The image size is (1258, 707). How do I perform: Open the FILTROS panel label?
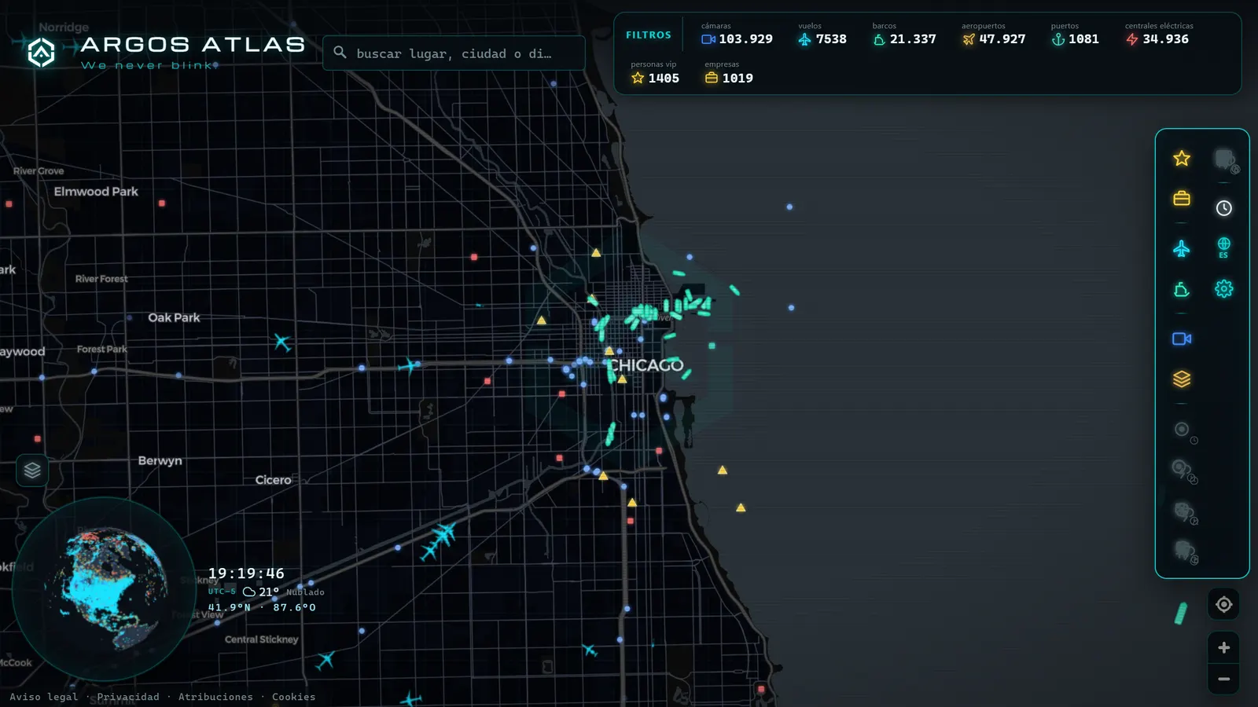(649, 35)
